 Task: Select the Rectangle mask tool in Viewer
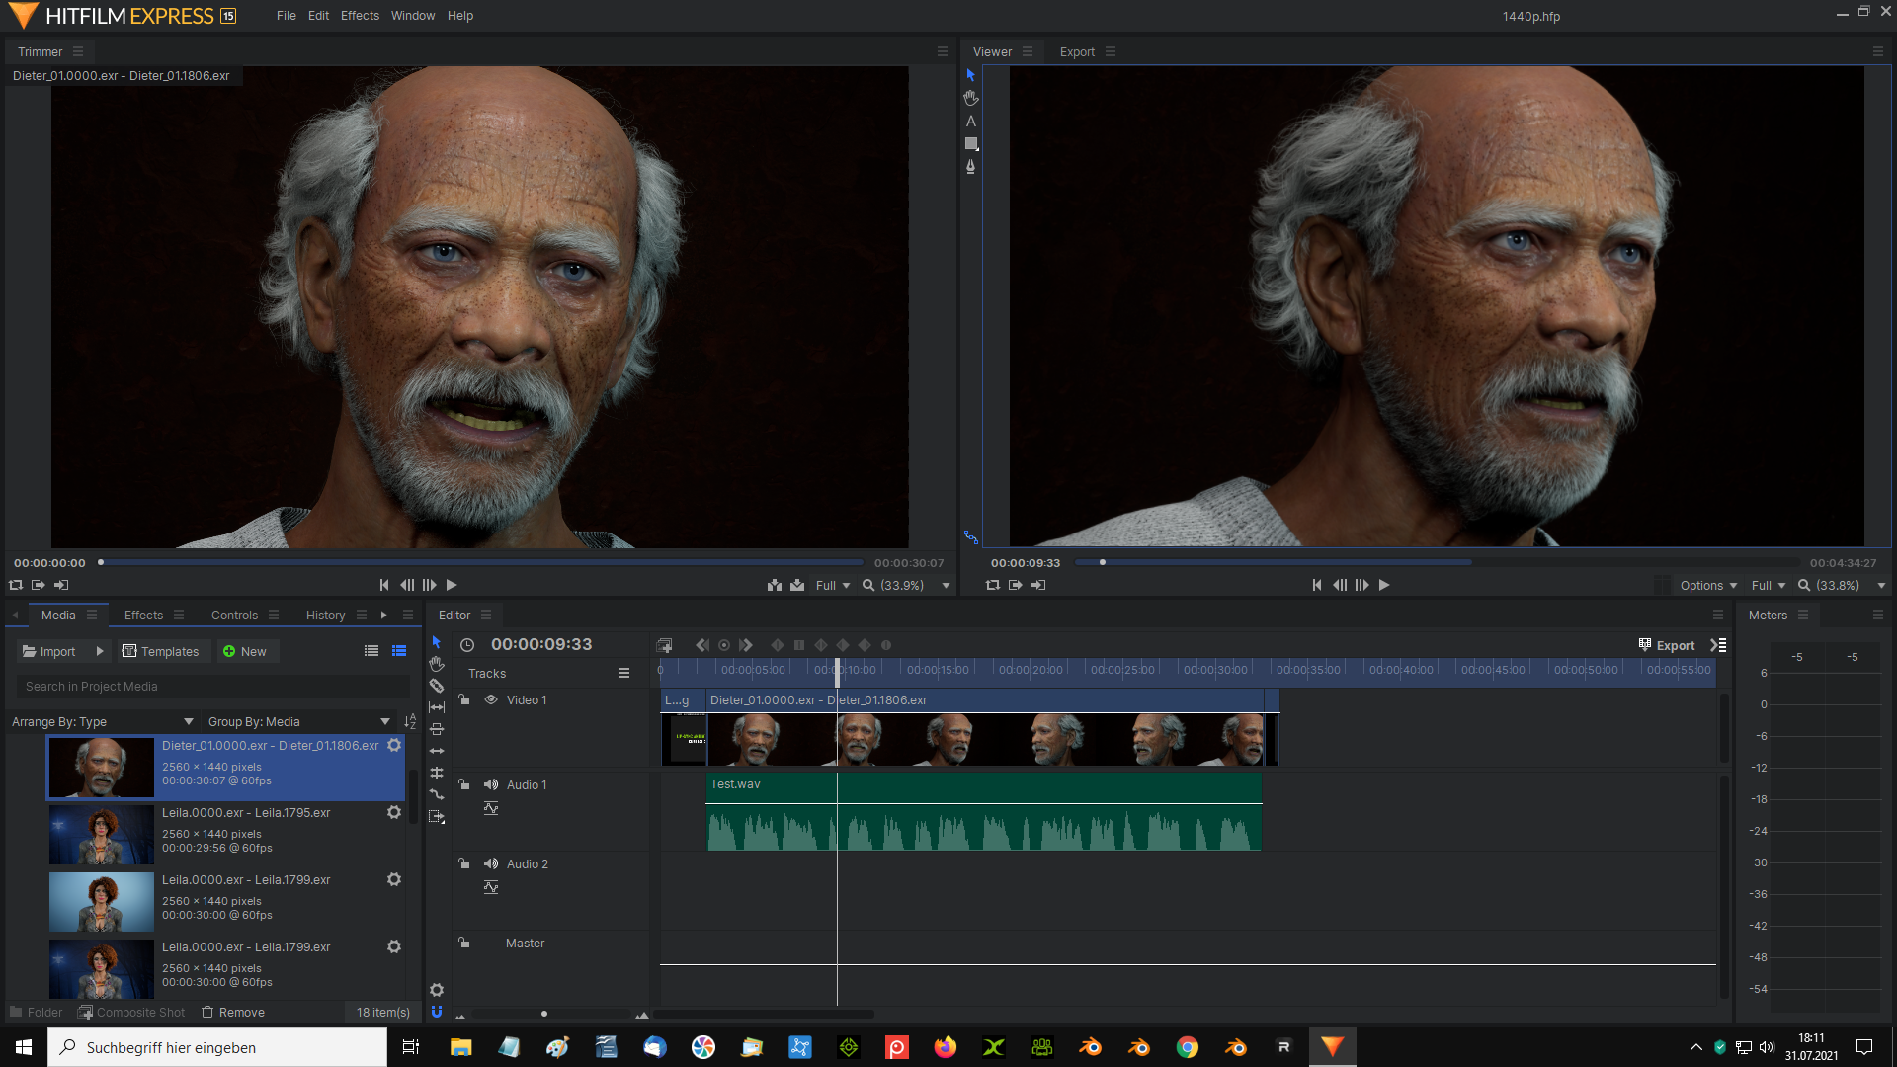click(x=971, y=144)
